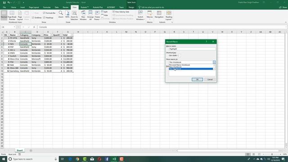Open the Name Box dropdown

(x=14, y=27)
